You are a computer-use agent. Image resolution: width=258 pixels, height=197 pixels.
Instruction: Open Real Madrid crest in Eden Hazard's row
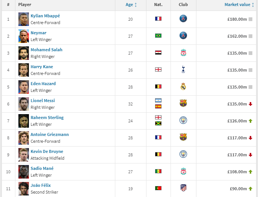point(183,87)
